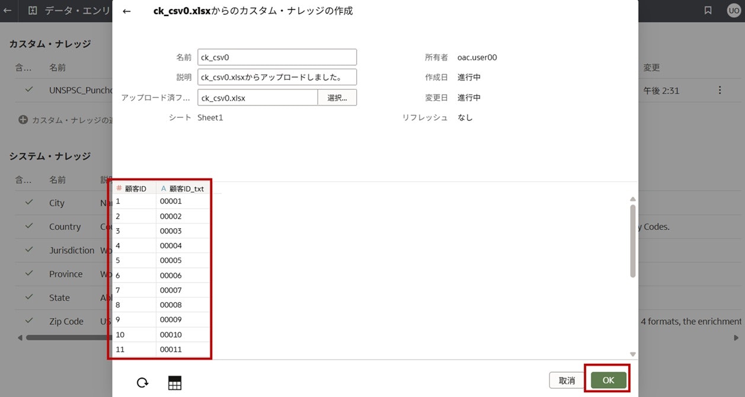The image size is (745, 397).
Task: Select the State row name
Action: (x=59, y=297)
